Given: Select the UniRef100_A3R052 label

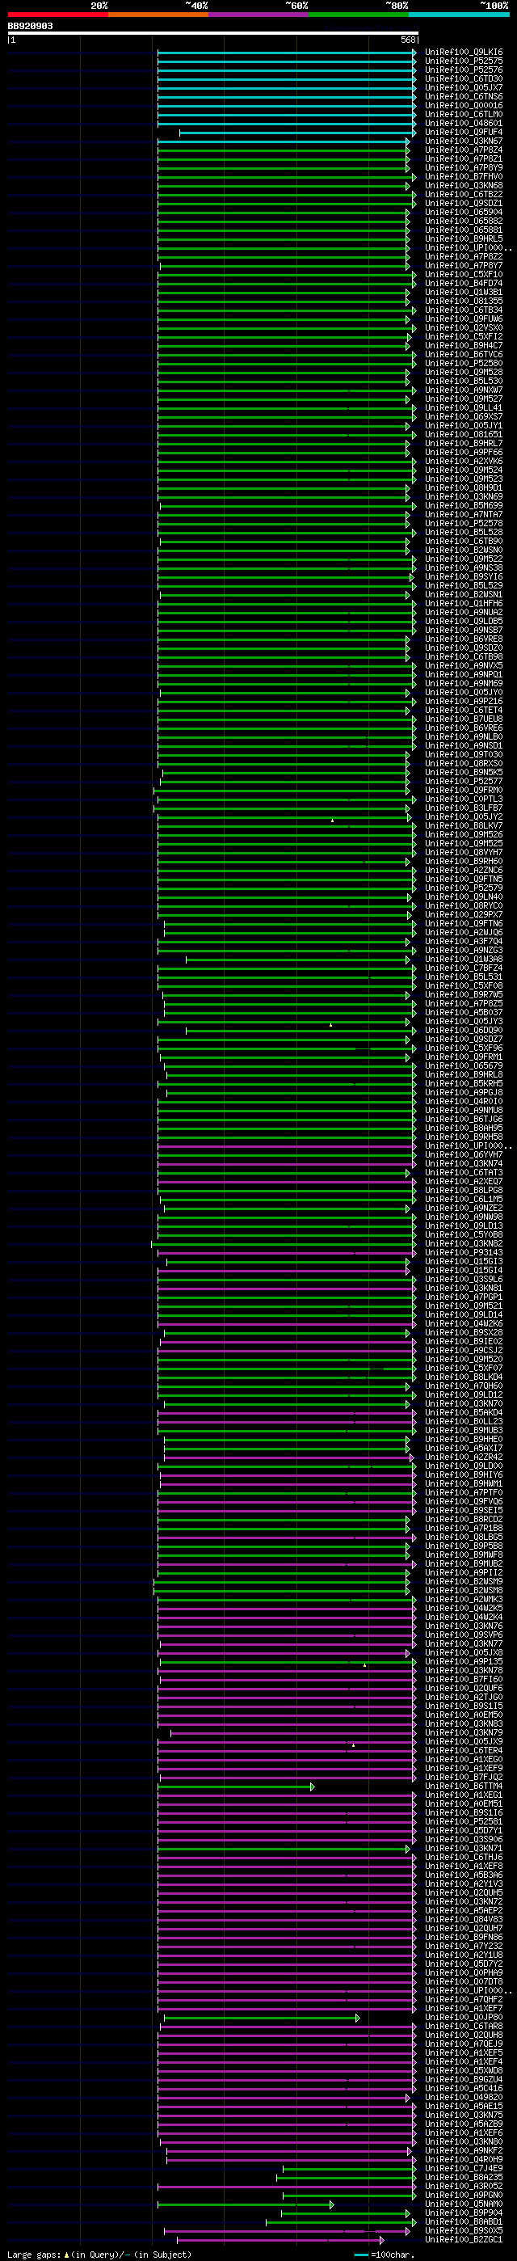Looking at the screenshot, I should pos(464,2186).
